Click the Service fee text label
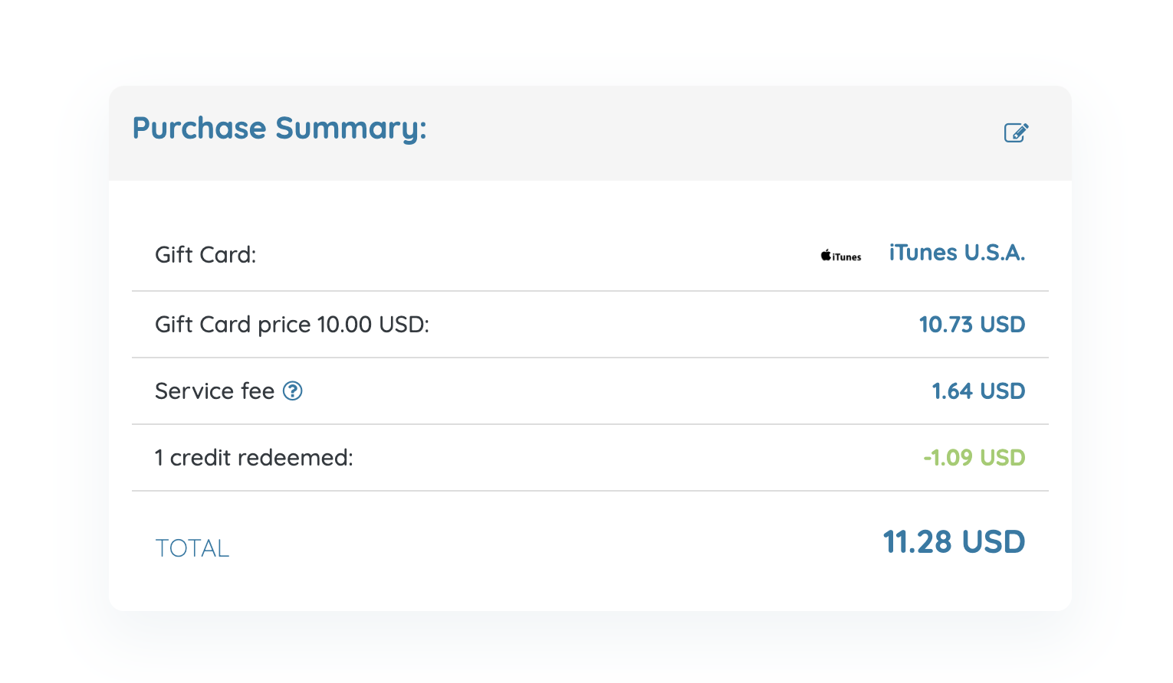 click(x=215, y=391)
